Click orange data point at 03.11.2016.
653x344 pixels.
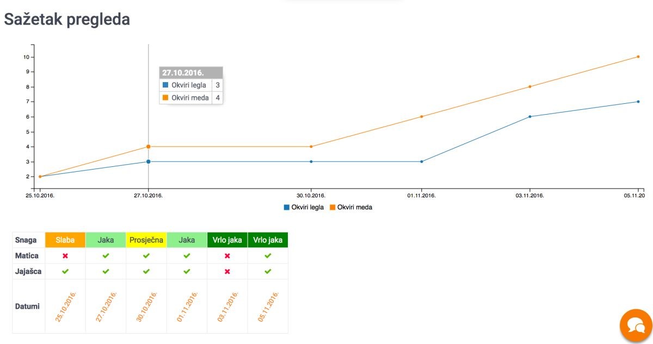pyautogui.click(x=529, y=86)
